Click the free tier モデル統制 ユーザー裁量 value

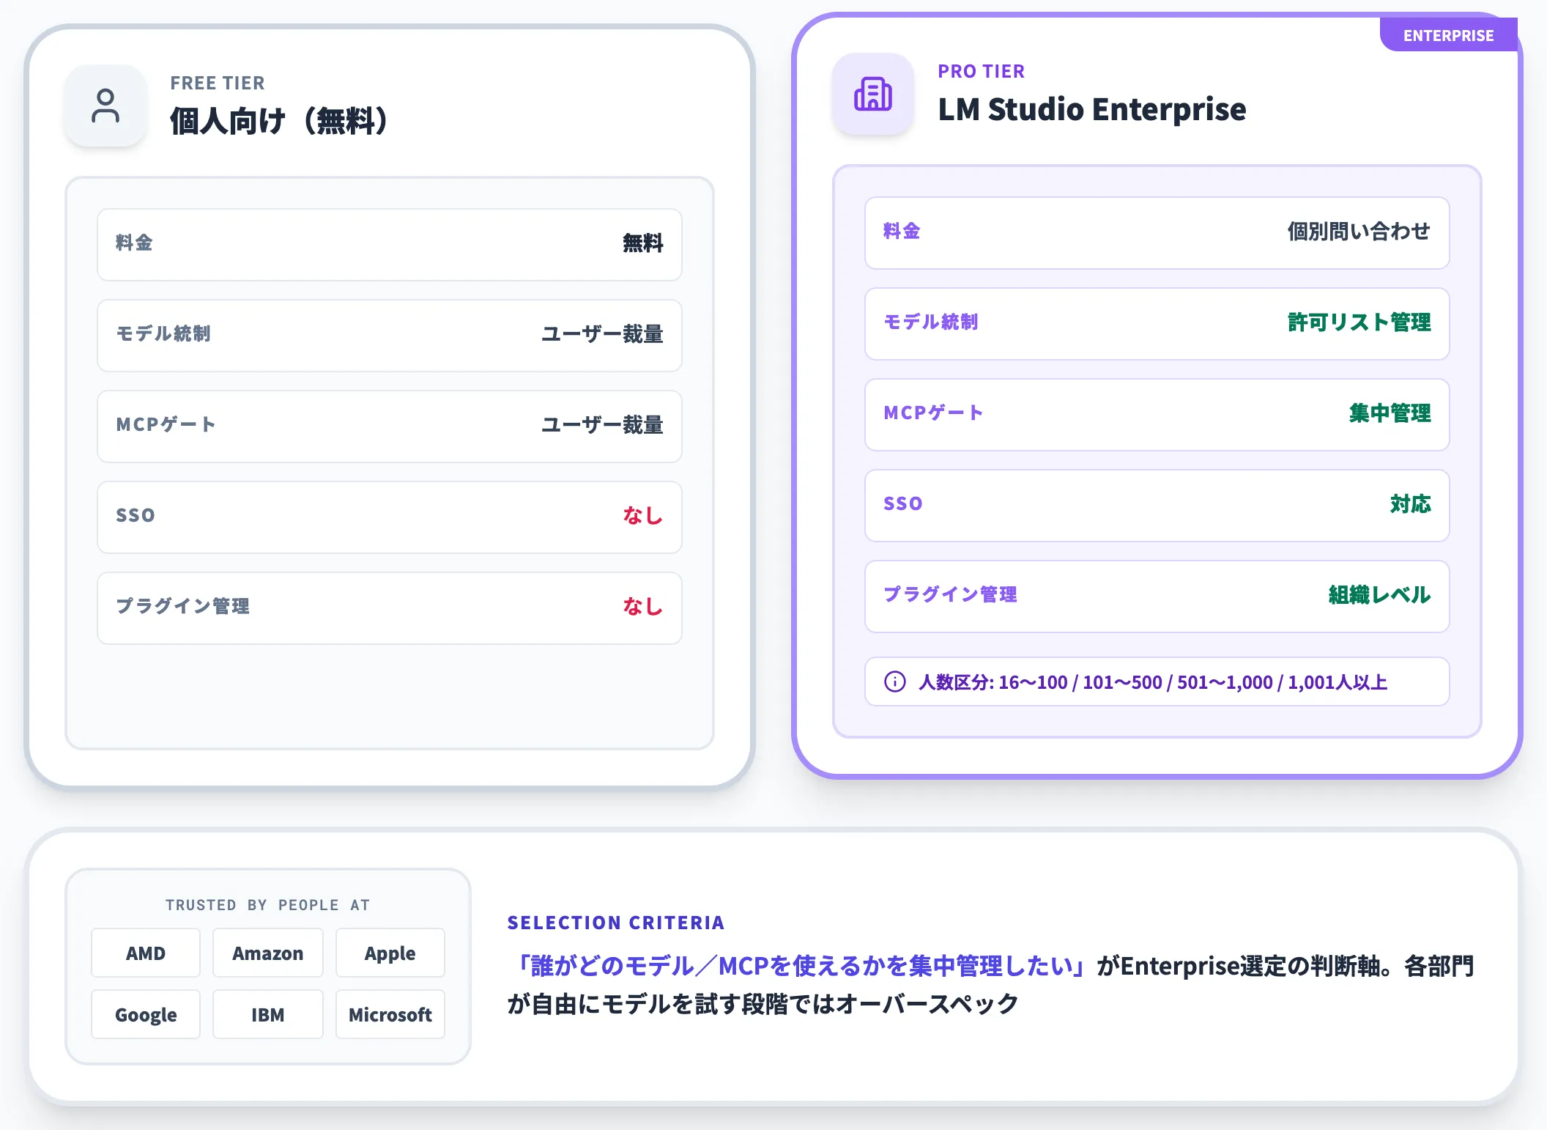[602, 334]
